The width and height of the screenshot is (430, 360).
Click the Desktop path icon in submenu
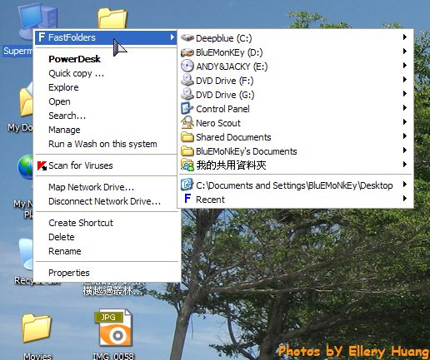click(x=187, y=185)
